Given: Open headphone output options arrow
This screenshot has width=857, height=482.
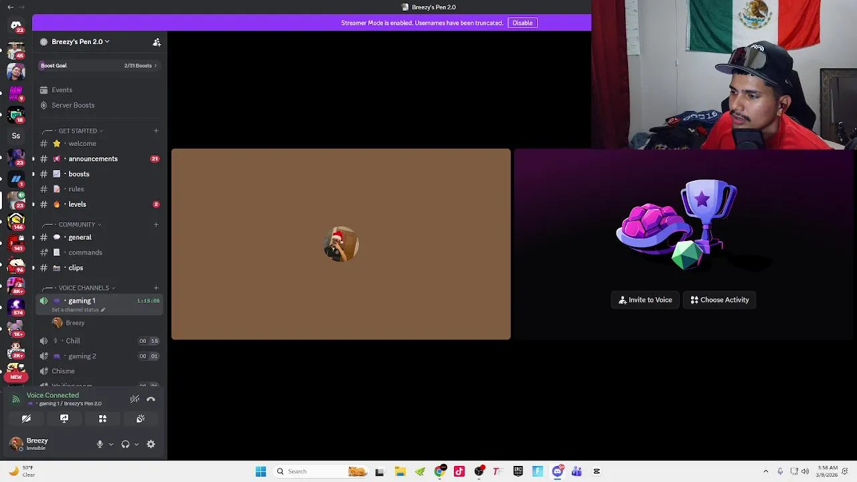Looking at the screenshot, I should tap(137, 444).
